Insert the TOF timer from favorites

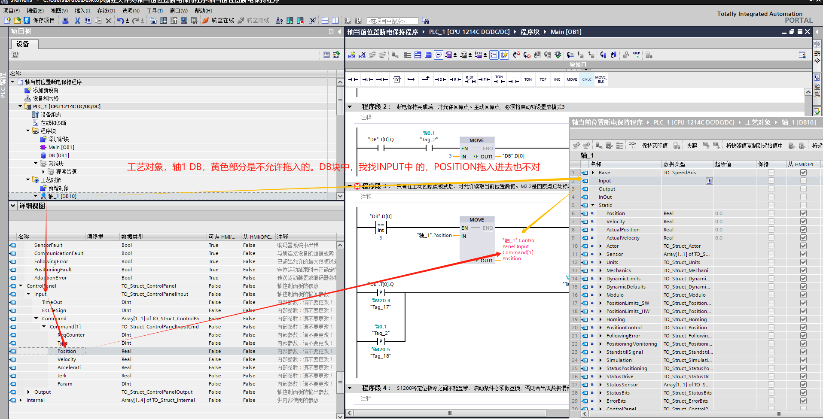tap(543, 79)
